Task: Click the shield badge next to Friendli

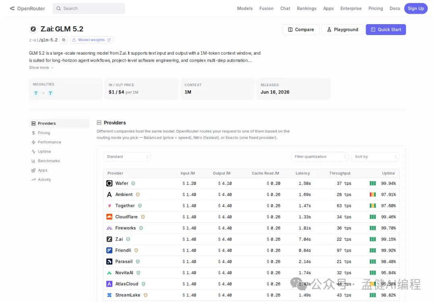Action: coord(136,250)
